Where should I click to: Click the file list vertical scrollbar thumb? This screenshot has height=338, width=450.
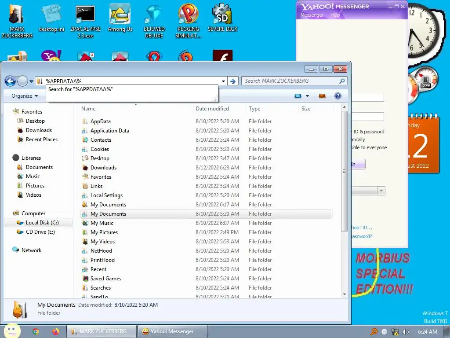pyautogui.click(x=344, y=171)
